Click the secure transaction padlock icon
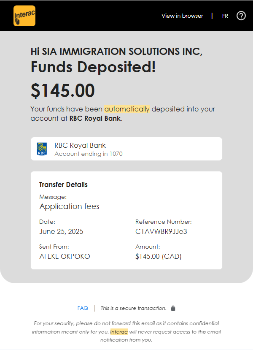The height and width of the screenshot is (350, 253). tap(173, 308)
